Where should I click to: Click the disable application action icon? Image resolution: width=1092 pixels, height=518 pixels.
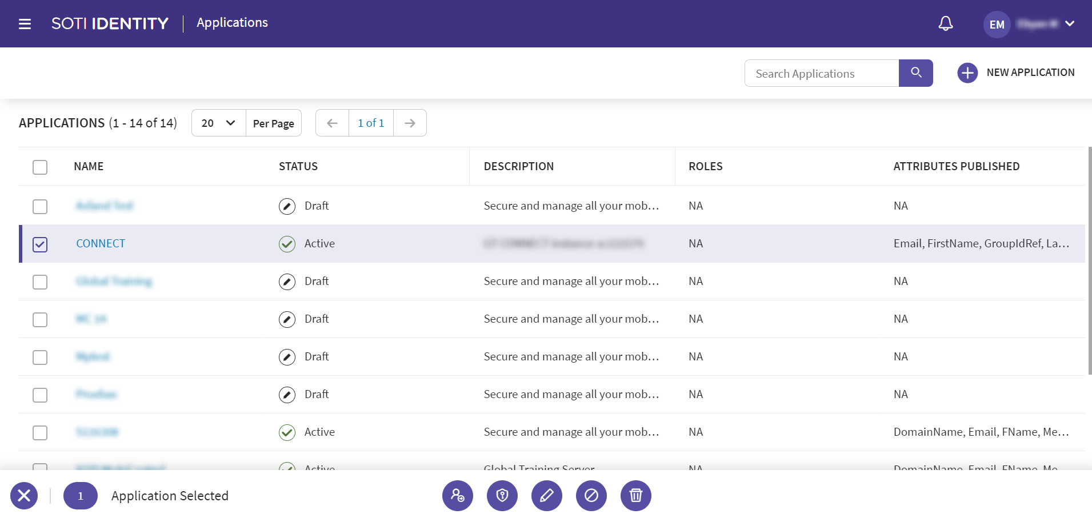tap(591, 495)
